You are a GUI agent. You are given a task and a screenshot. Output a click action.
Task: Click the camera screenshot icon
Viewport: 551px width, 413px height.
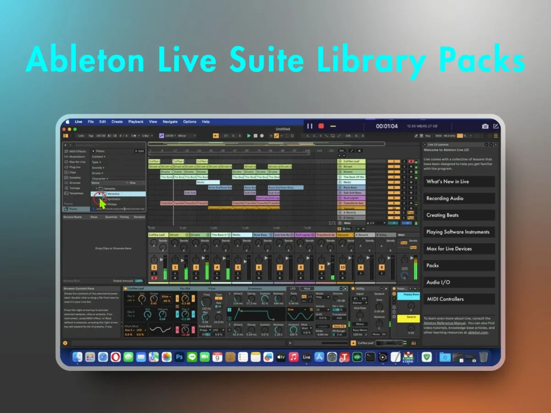coord(485,126)
